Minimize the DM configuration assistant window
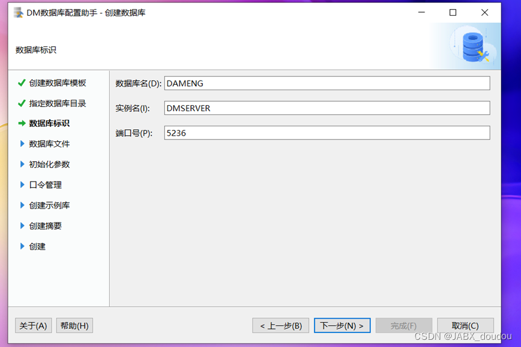Screen dimensions: 521x347 [422, 13]
